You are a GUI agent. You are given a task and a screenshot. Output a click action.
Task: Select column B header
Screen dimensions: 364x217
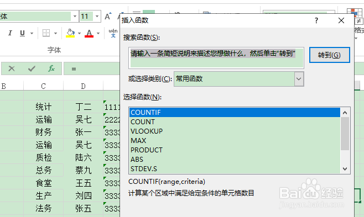point(12,86)
